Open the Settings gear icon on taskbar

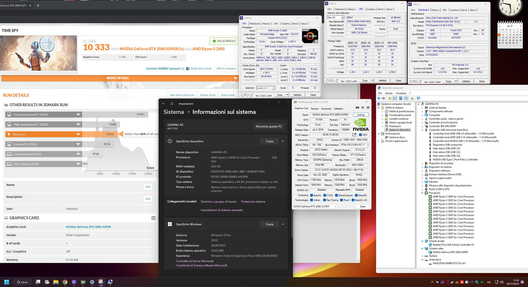pyautogui.click(x=93, y=282)
